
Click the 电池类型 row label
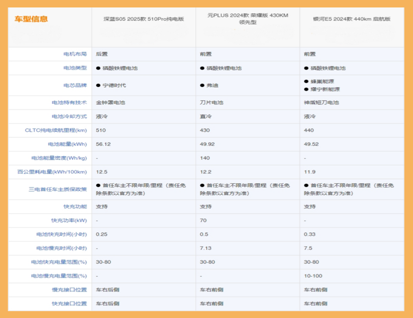[x=75, y=68]
